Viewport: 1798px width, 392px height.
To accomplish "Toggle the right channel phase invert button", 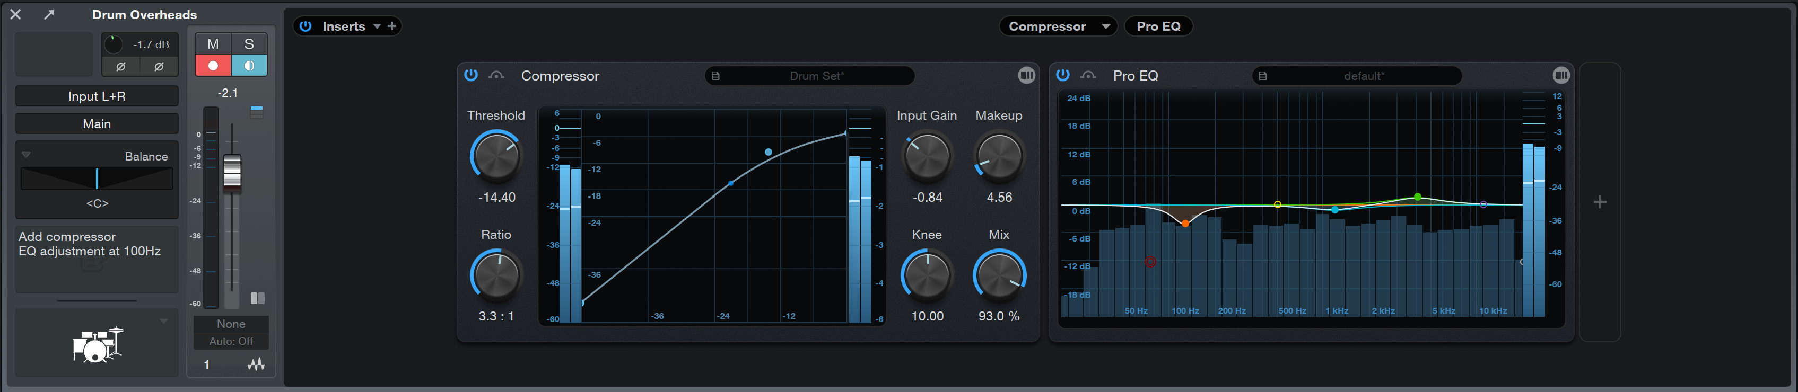I will pos(159,67).
